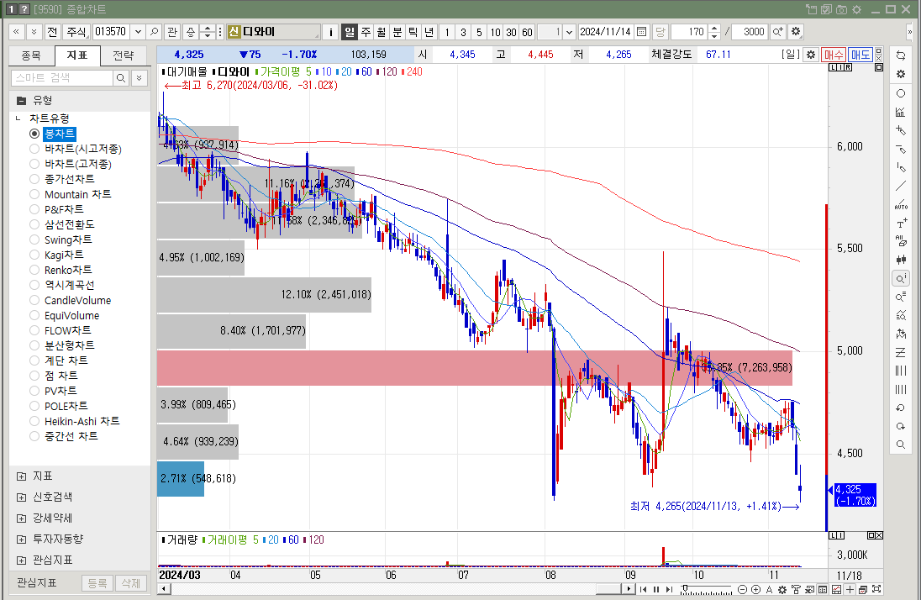Click the 스마트 검색 input field
The height and width of the screenshot is (600, 921).
click(x=61, y=77)
